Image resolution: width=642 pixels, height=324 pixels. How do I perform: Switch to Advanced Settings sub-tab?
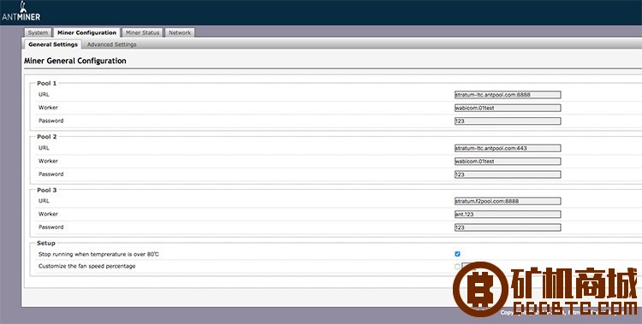point(112,44)
